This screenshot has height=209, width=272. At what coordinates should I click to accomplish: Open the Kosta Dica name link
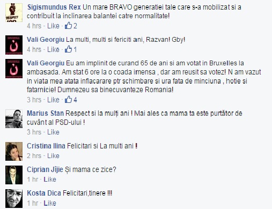tap(44, 193)
